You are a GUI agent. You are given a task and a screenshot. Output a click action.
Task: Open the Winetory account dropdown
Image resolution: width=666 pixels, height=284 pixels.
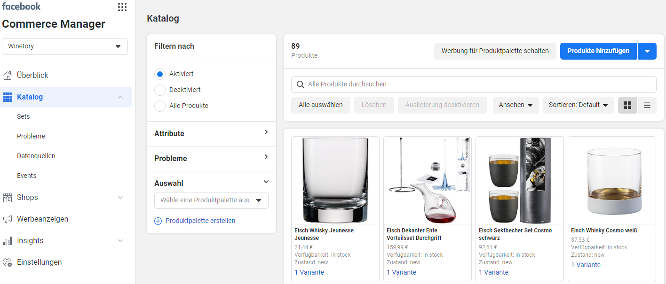pos(65,46)
